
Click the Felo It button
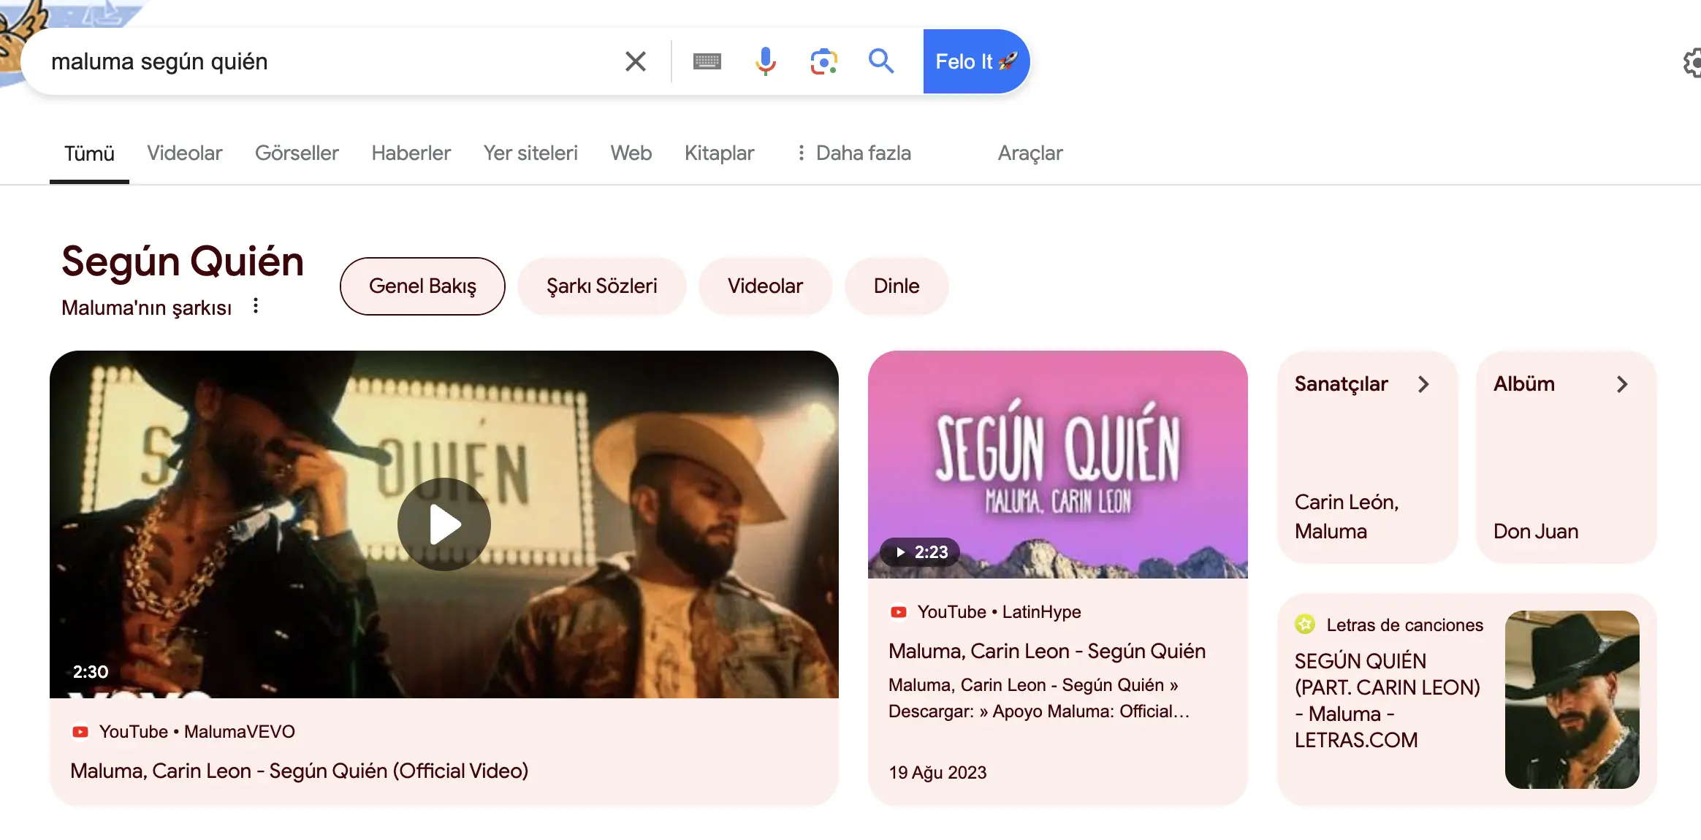coord(976,61)
